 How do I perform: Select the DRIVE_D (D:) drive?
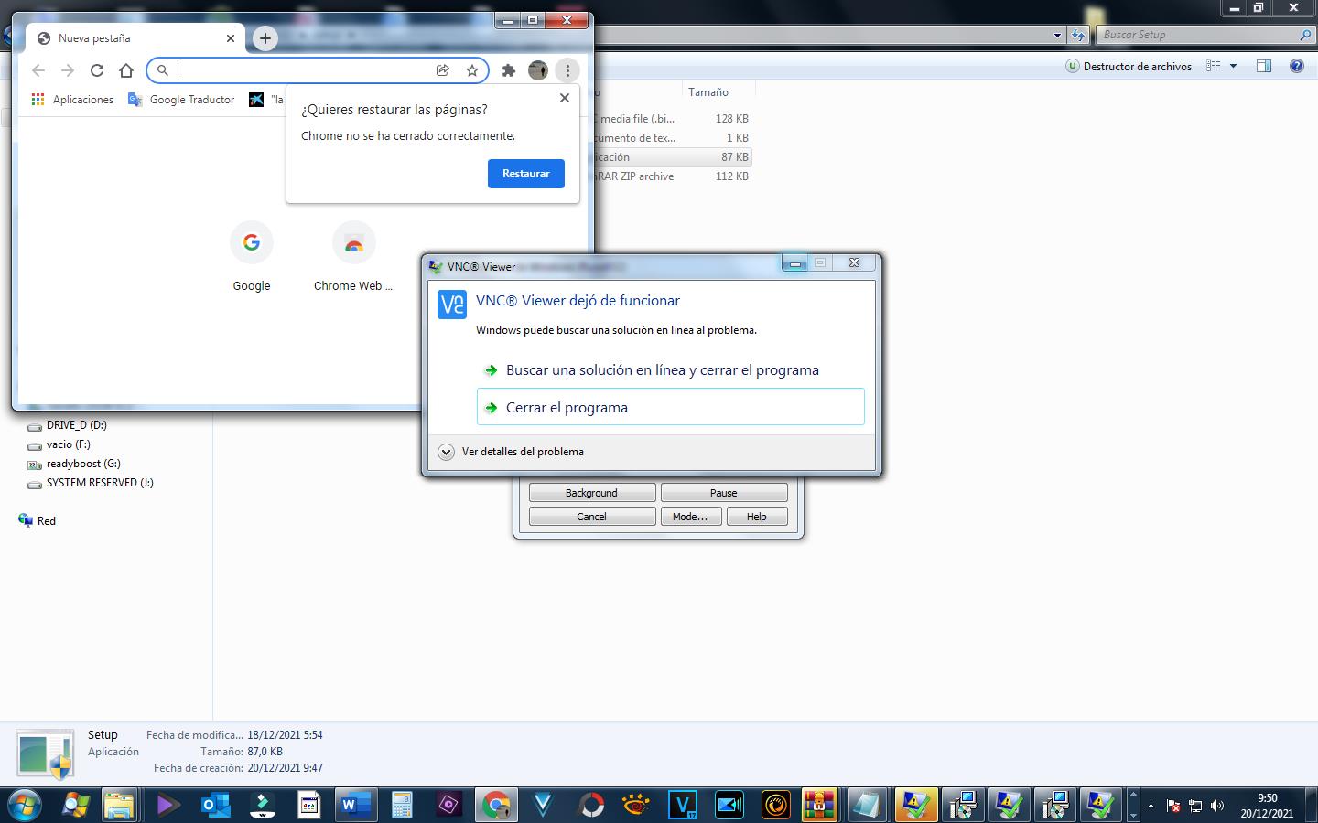(76, 425)
